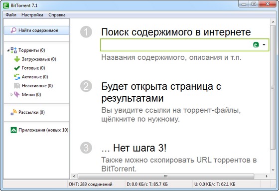The image size is (279, 191).
Task: Select Загружаемые (0) category
Action: click(x=39, y=59)
